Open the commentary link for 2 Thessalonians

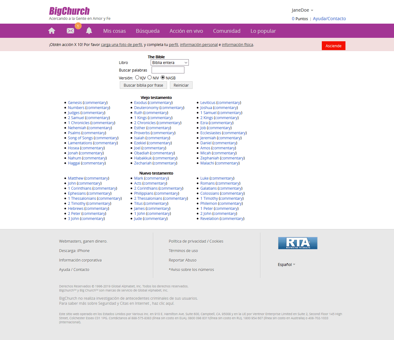point(176,199)
